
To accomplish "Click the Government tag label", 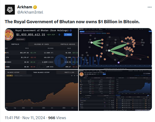I will (20, 39).
